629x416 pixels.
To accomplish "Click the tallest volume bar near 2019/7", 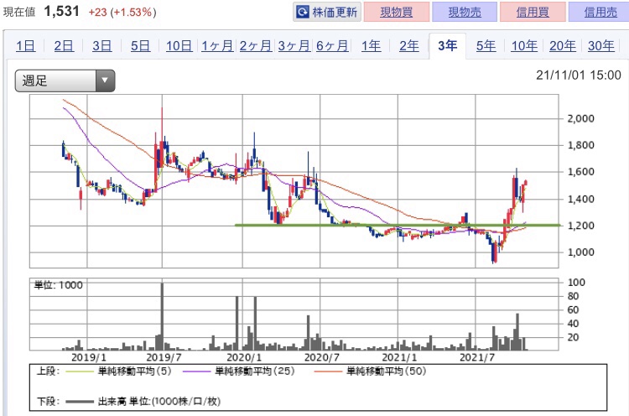I will coord(162,316).
